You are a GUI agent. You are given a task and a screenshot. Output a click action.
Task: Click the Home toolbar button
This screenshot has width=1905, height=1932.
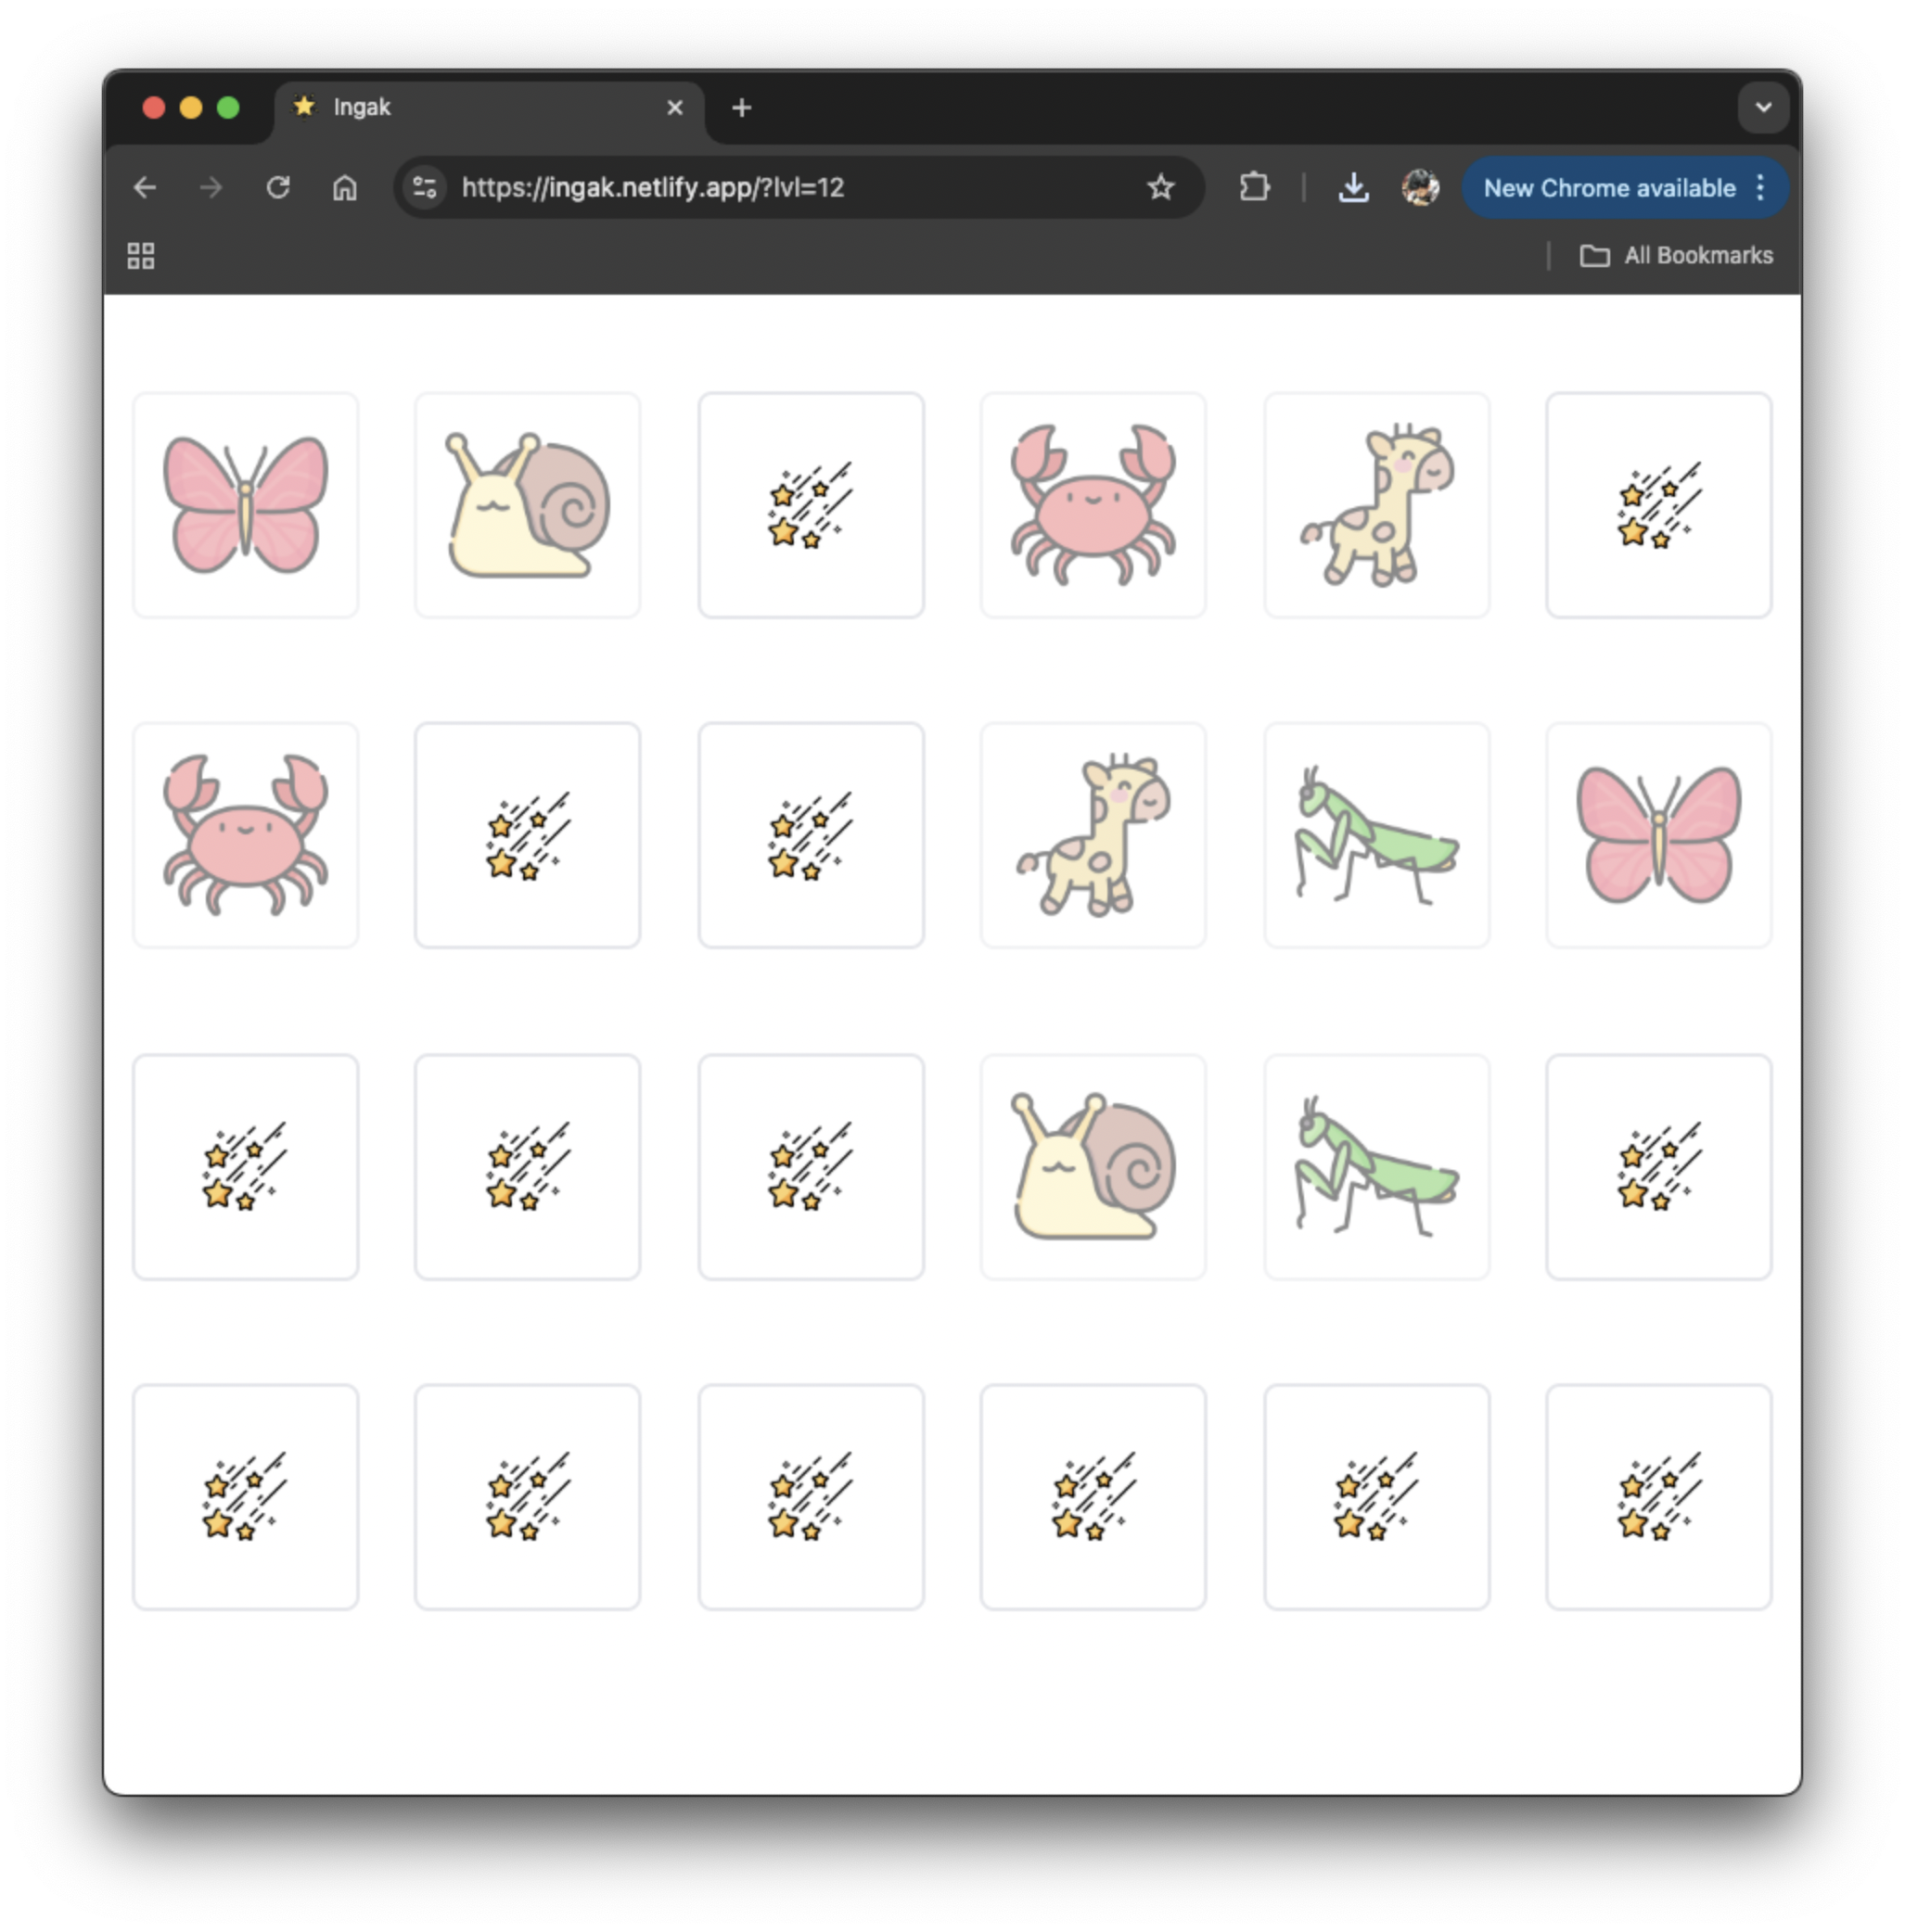pos(344,187)
